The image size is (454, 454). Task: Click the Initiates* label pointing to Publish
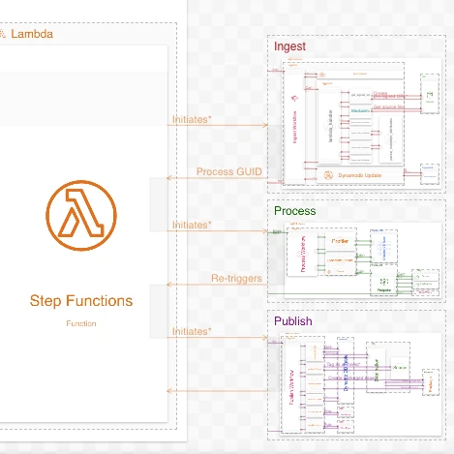coord(192,331)
